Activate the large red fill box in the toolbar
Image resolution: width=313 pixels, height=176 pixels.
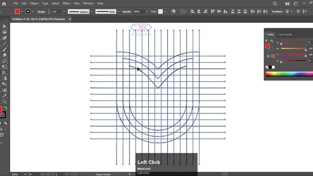[1, 110]
